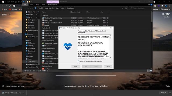Select the TypingMaster10demo file
Screen dimensions: 172x96
click(51, 43)
